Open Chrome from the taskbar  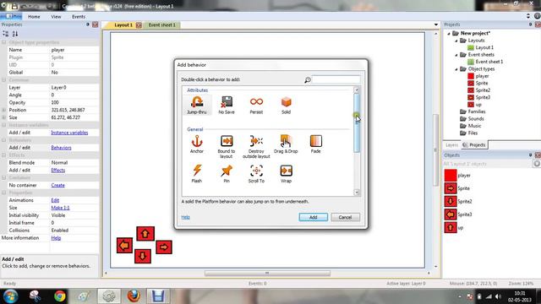tap(60, 296)
